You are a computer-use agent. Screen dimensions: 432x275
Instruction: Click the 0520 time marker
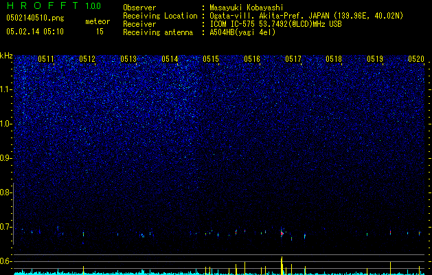[x=416, y=59]
